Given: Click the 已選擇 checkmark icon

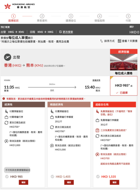Looking at the screenshot, I should pos(117,93).
